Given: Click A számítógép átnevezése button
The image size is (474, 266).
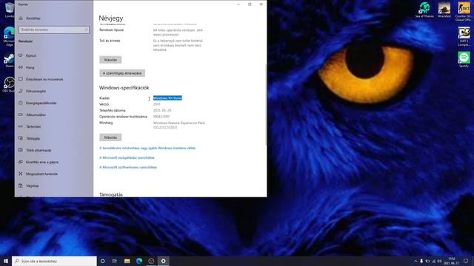Looking at the screenshot, I should [x=122, y=73].
